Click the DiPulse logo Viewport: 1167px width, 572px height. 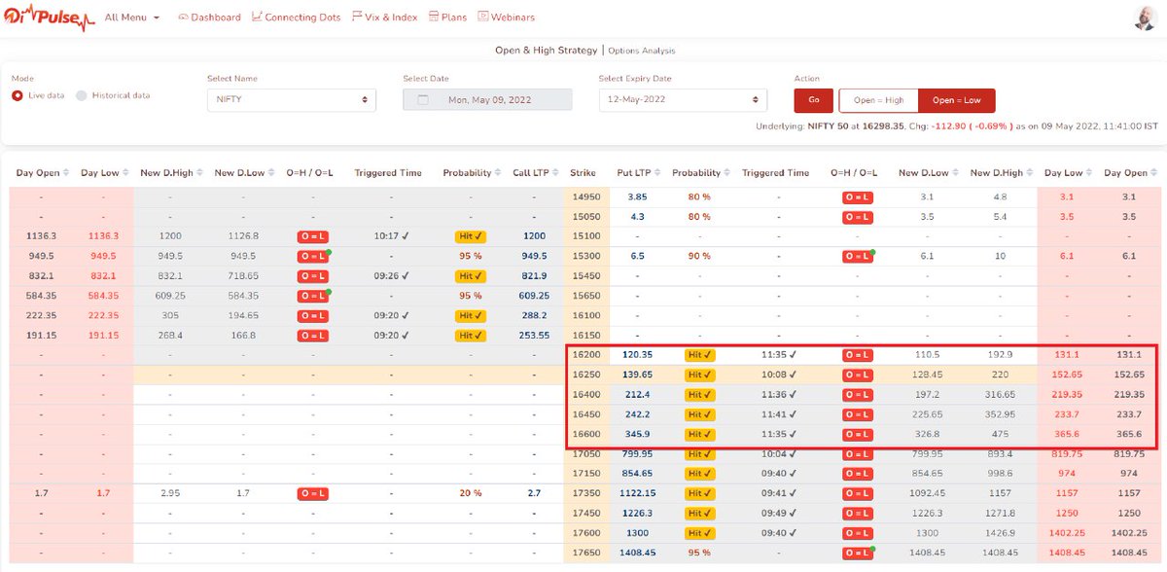pyautogui.click(x=48, y=17)
